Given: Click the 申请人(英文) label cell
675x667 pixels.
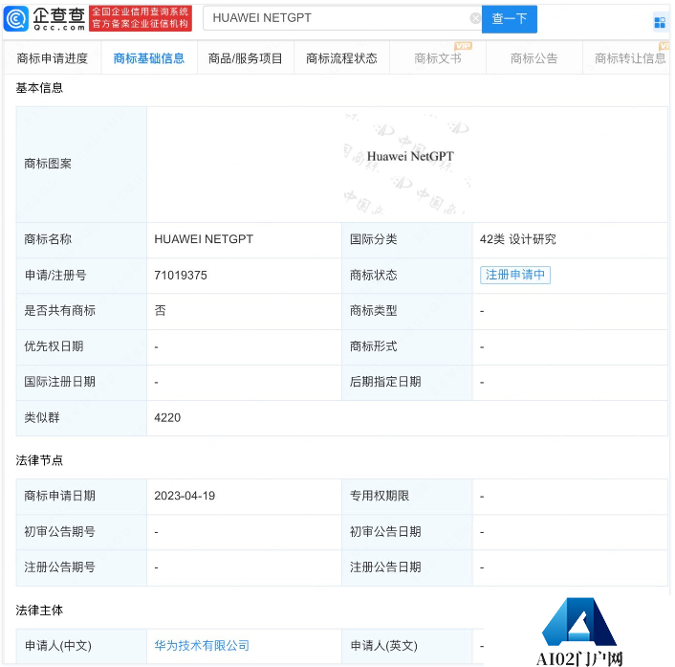Looking at the screenshot, I should [406, 646].
